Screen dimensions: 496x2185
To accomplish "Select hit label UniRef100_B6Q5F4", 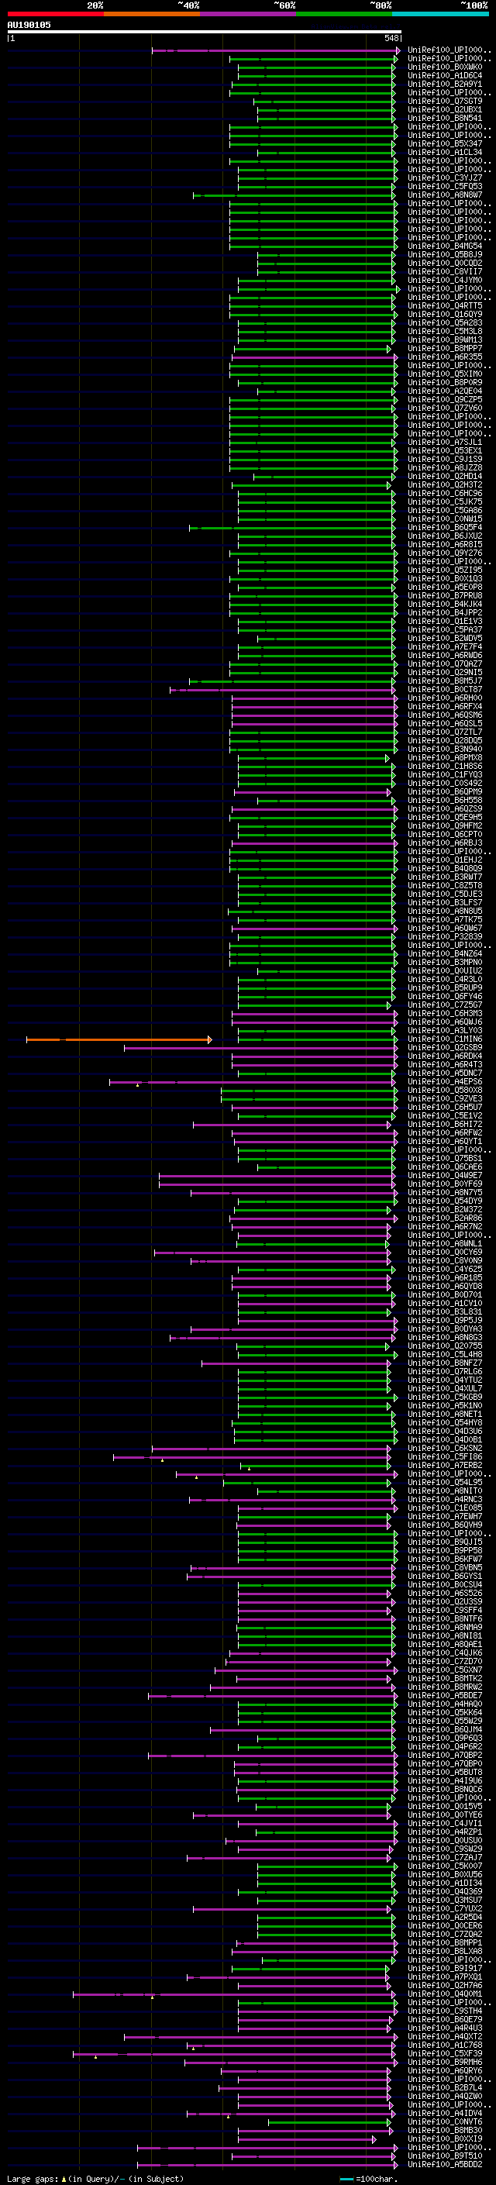I will (x=444, y=528).
